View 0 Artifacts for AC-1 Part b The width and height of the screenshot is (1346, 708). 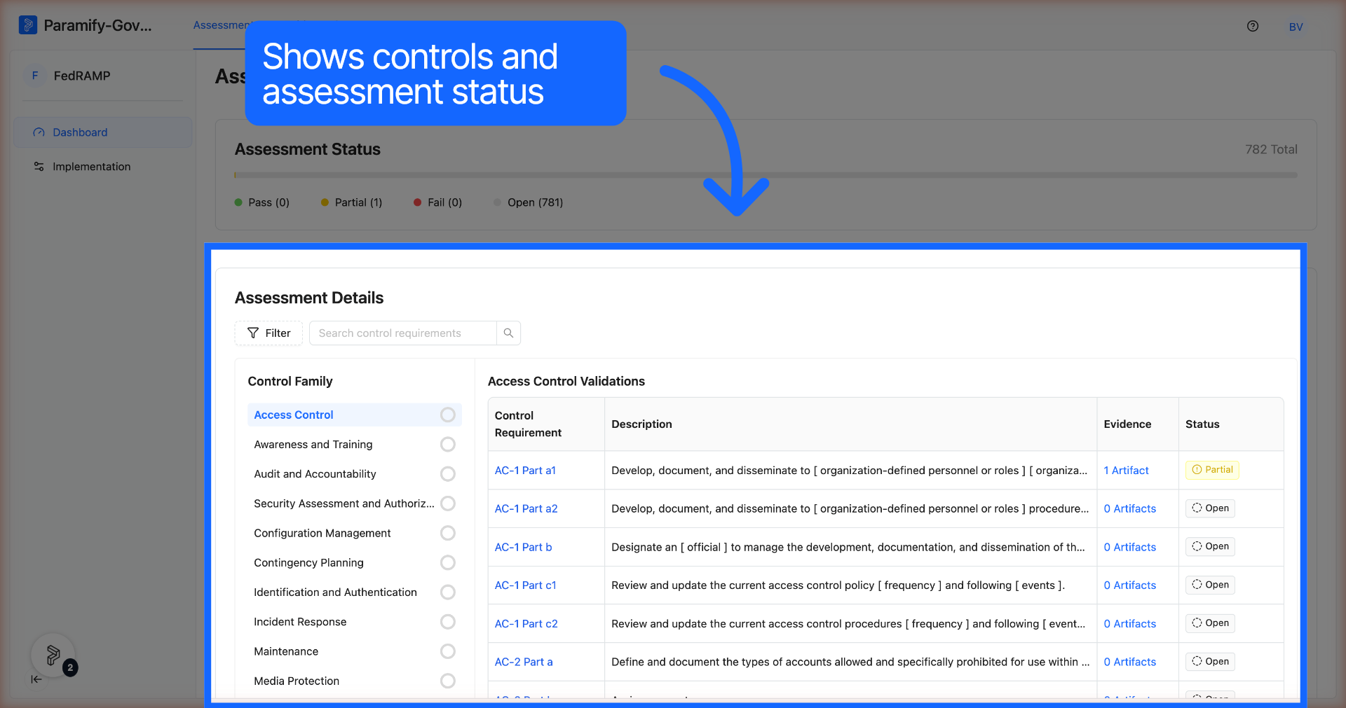1129,547
